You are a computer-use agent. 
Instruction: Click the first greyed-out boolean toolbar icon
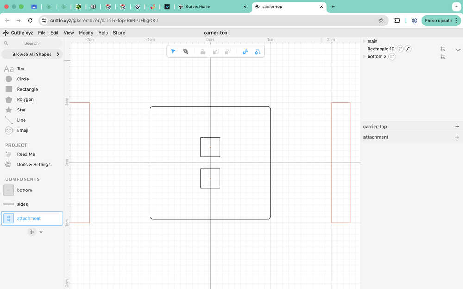(203, 51)
